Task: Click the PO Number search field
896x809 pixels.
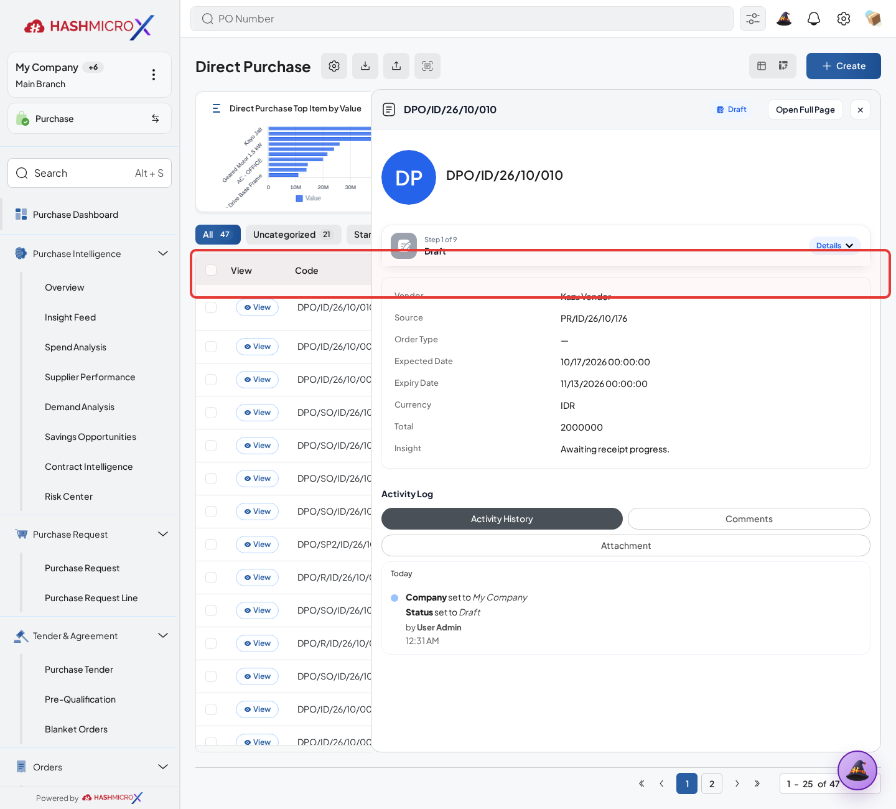Action: pos(462,19)
